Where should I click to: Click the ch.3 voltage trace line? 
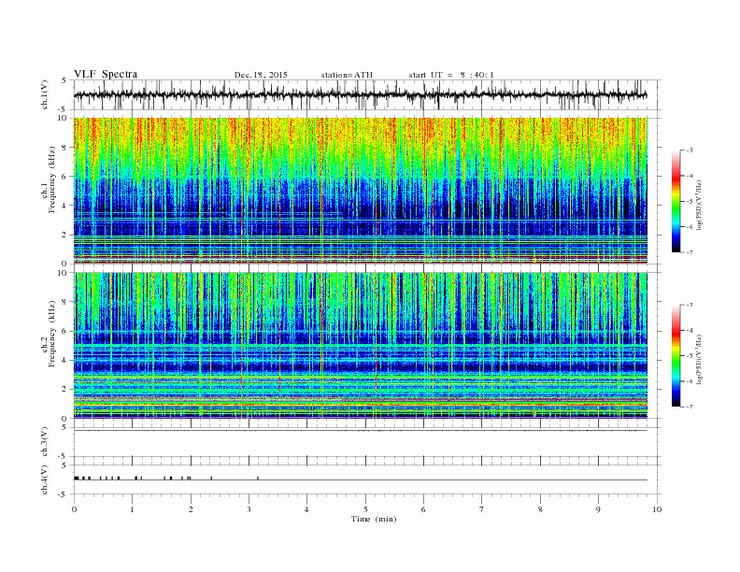click(x=361, y=431)
